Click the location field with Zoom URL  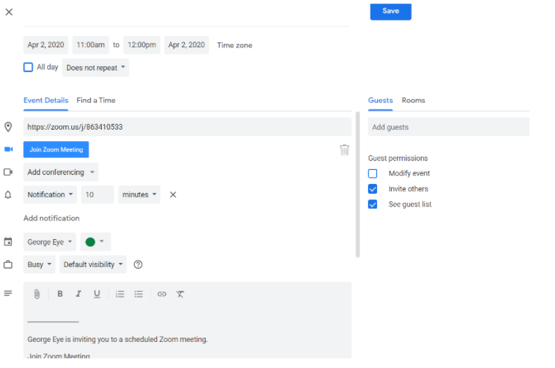pos(187,127)
